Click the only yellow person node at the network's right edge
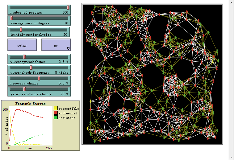The height and width of the screenshot is (160, 234). 212,61
